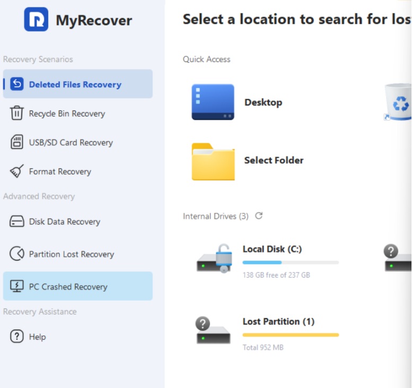Viewport: 412px width, 388px height.
Task: Open Deleted Files Recovery scenario
Action: [78, 84]
